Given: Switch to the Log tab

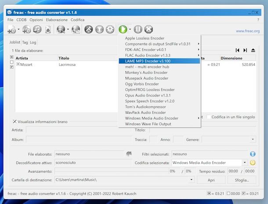Looking at the screenshot, I should point(33,42).
